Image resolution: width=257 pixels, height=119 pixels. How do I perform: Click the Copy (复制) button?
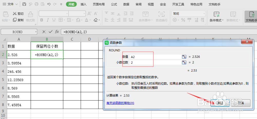click(18, 20)
